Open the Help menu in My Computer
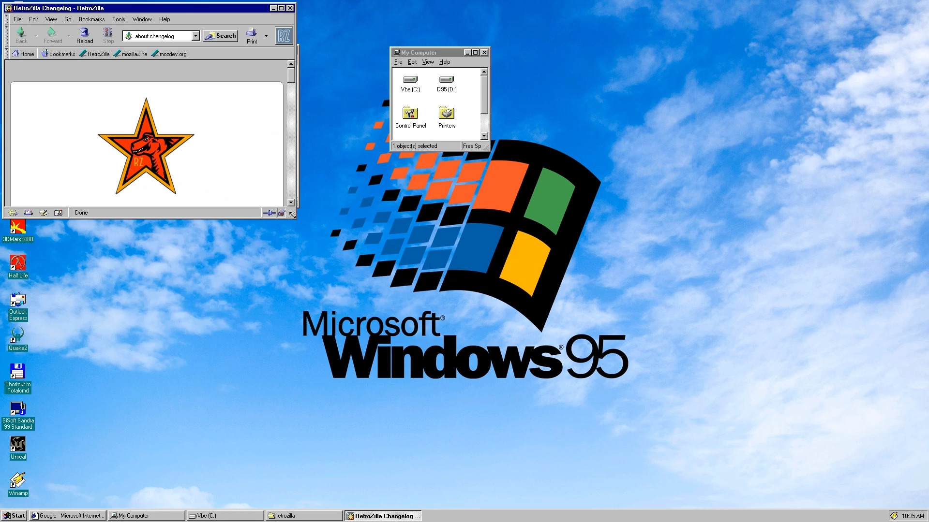Viewport: 929px width, 522px height. pyautogui.click(x=445, y=62)
